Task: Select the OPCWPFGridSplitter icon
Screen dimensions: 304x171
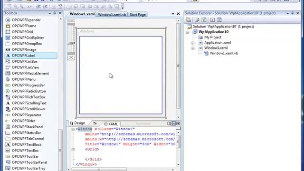Action: click(8, 38)
